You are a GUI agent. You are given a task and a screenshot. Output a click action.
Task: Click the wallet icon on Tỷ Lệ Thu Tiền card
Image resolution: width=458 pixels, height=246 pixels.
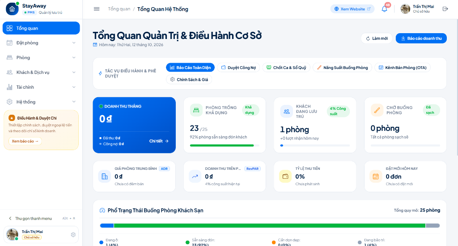[x=285, y=177]
